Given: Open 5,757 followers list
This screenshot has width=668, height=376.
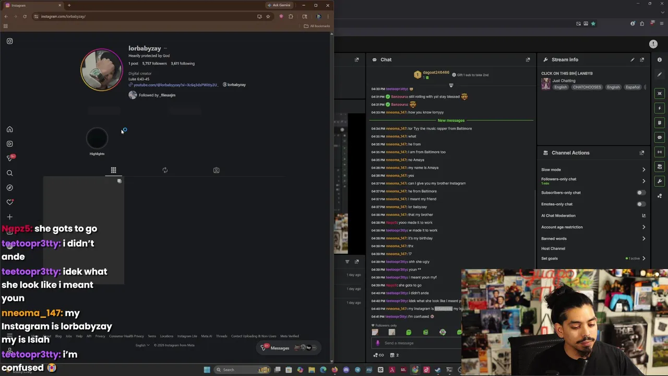Looking at the screenshot, I should coord(155,64).
